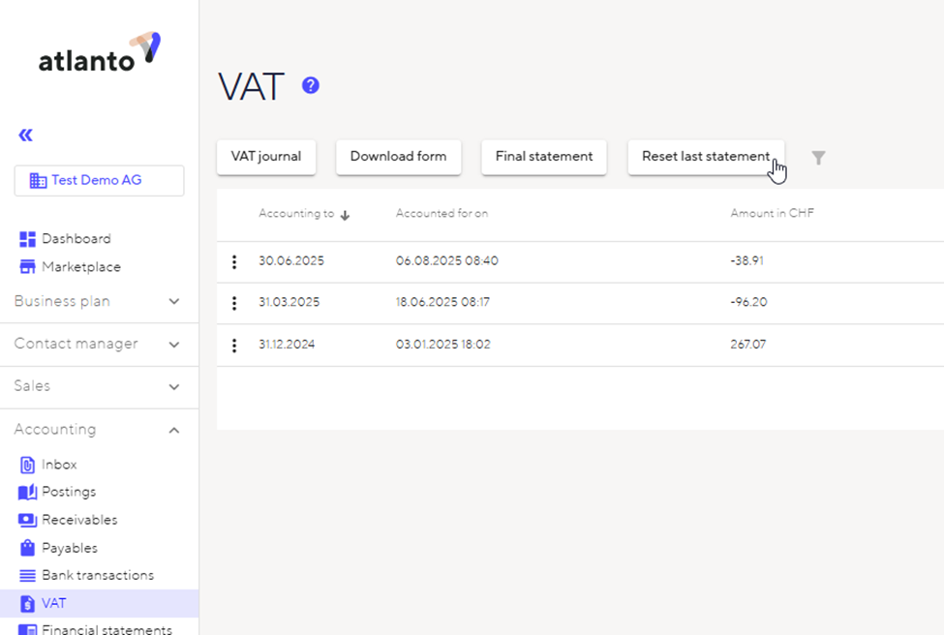This screenshot has width=944, height=635.
Task: Open three-dot menu for 31.12.2024 statement
Action: click(x=233, y=345)
